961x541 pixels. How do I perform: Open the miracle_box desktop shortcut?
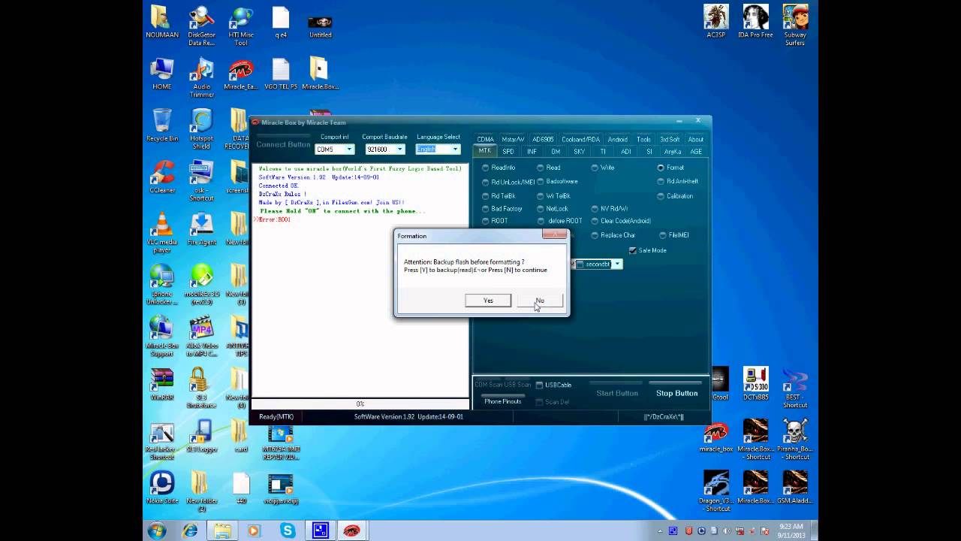point(716,436)
